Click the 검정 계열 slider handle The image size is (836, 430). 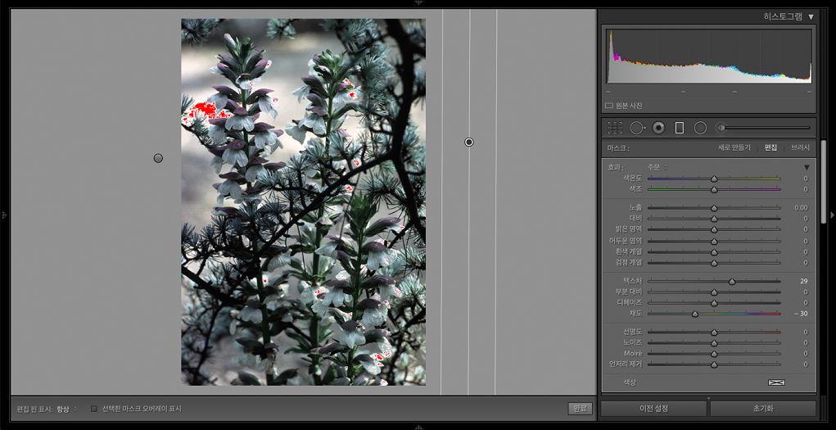coord(714,263)
